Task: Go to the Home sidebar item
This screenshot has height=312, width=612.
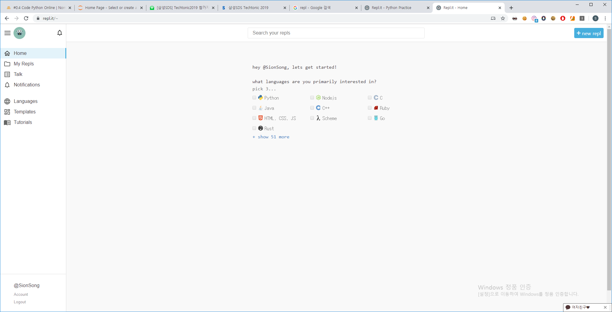Action: click(33, 53)
